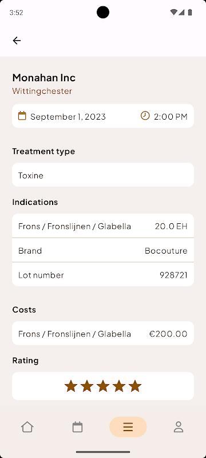The width and height of the screenshot is (206, 458).
Task: Select the Brand Bocouture row
Action: pyautogui.click(x=103, y=250)
